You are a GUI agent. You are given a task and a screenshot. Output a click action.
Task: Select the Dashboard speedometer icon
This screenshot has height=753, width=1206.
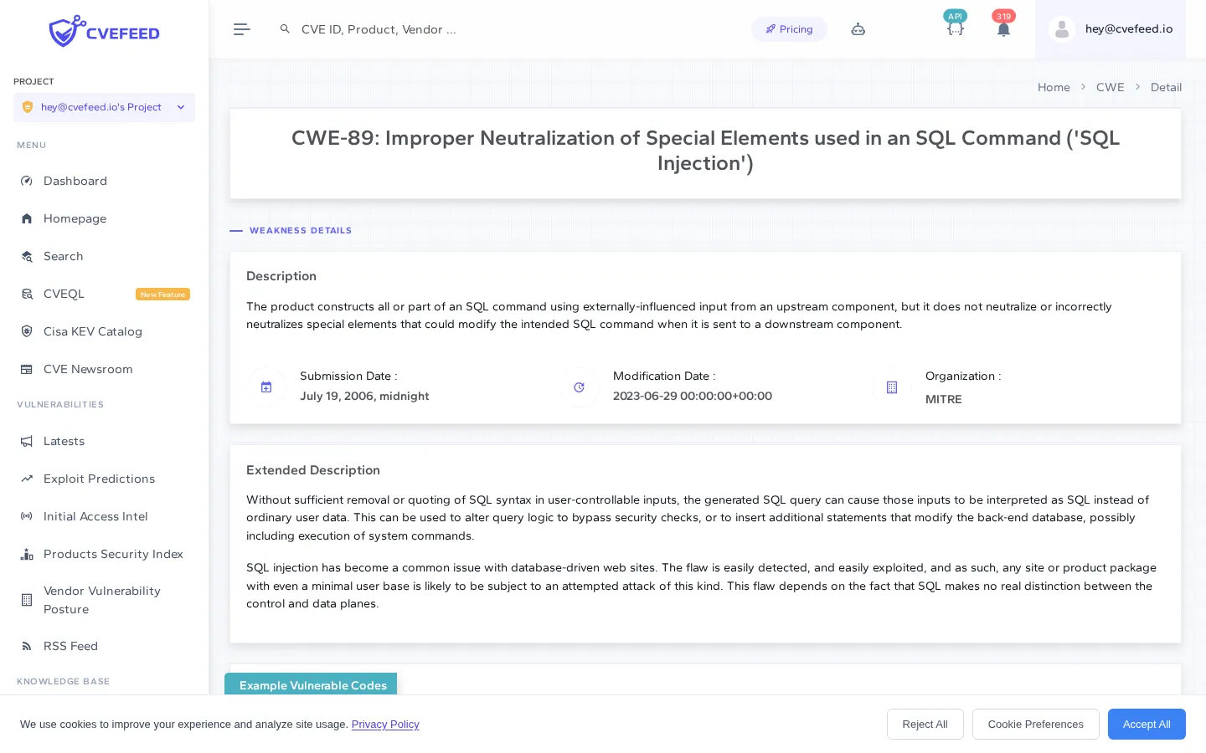pyautogui.click(x=27, y=181)
